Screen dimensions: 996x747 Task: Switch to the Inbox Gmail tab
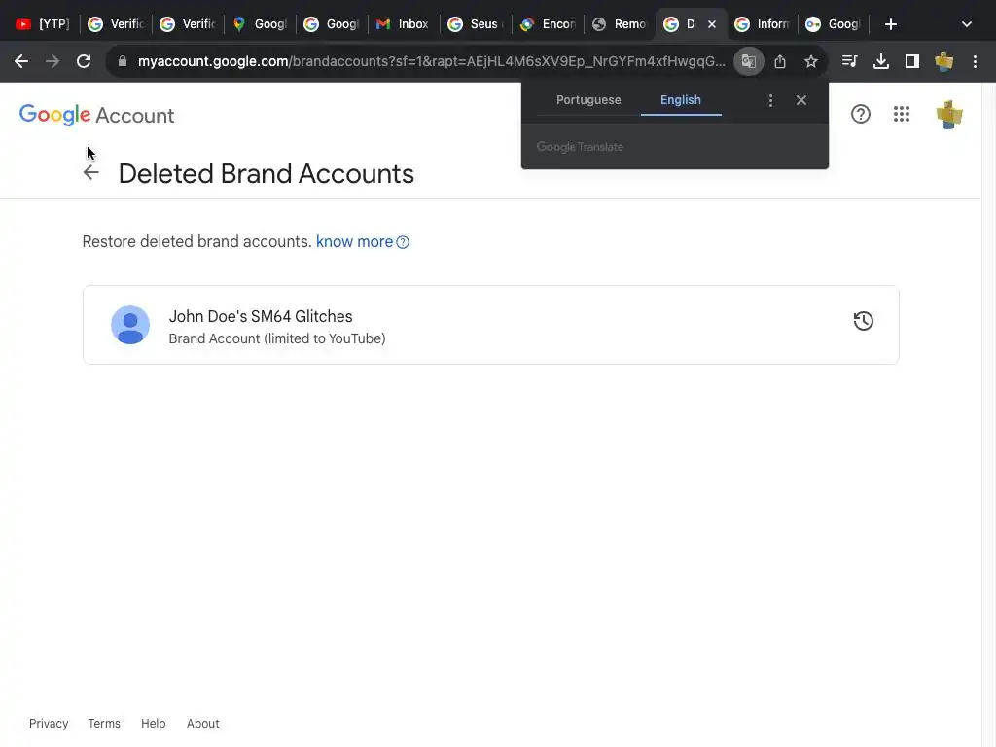click(x=403, y=24)
